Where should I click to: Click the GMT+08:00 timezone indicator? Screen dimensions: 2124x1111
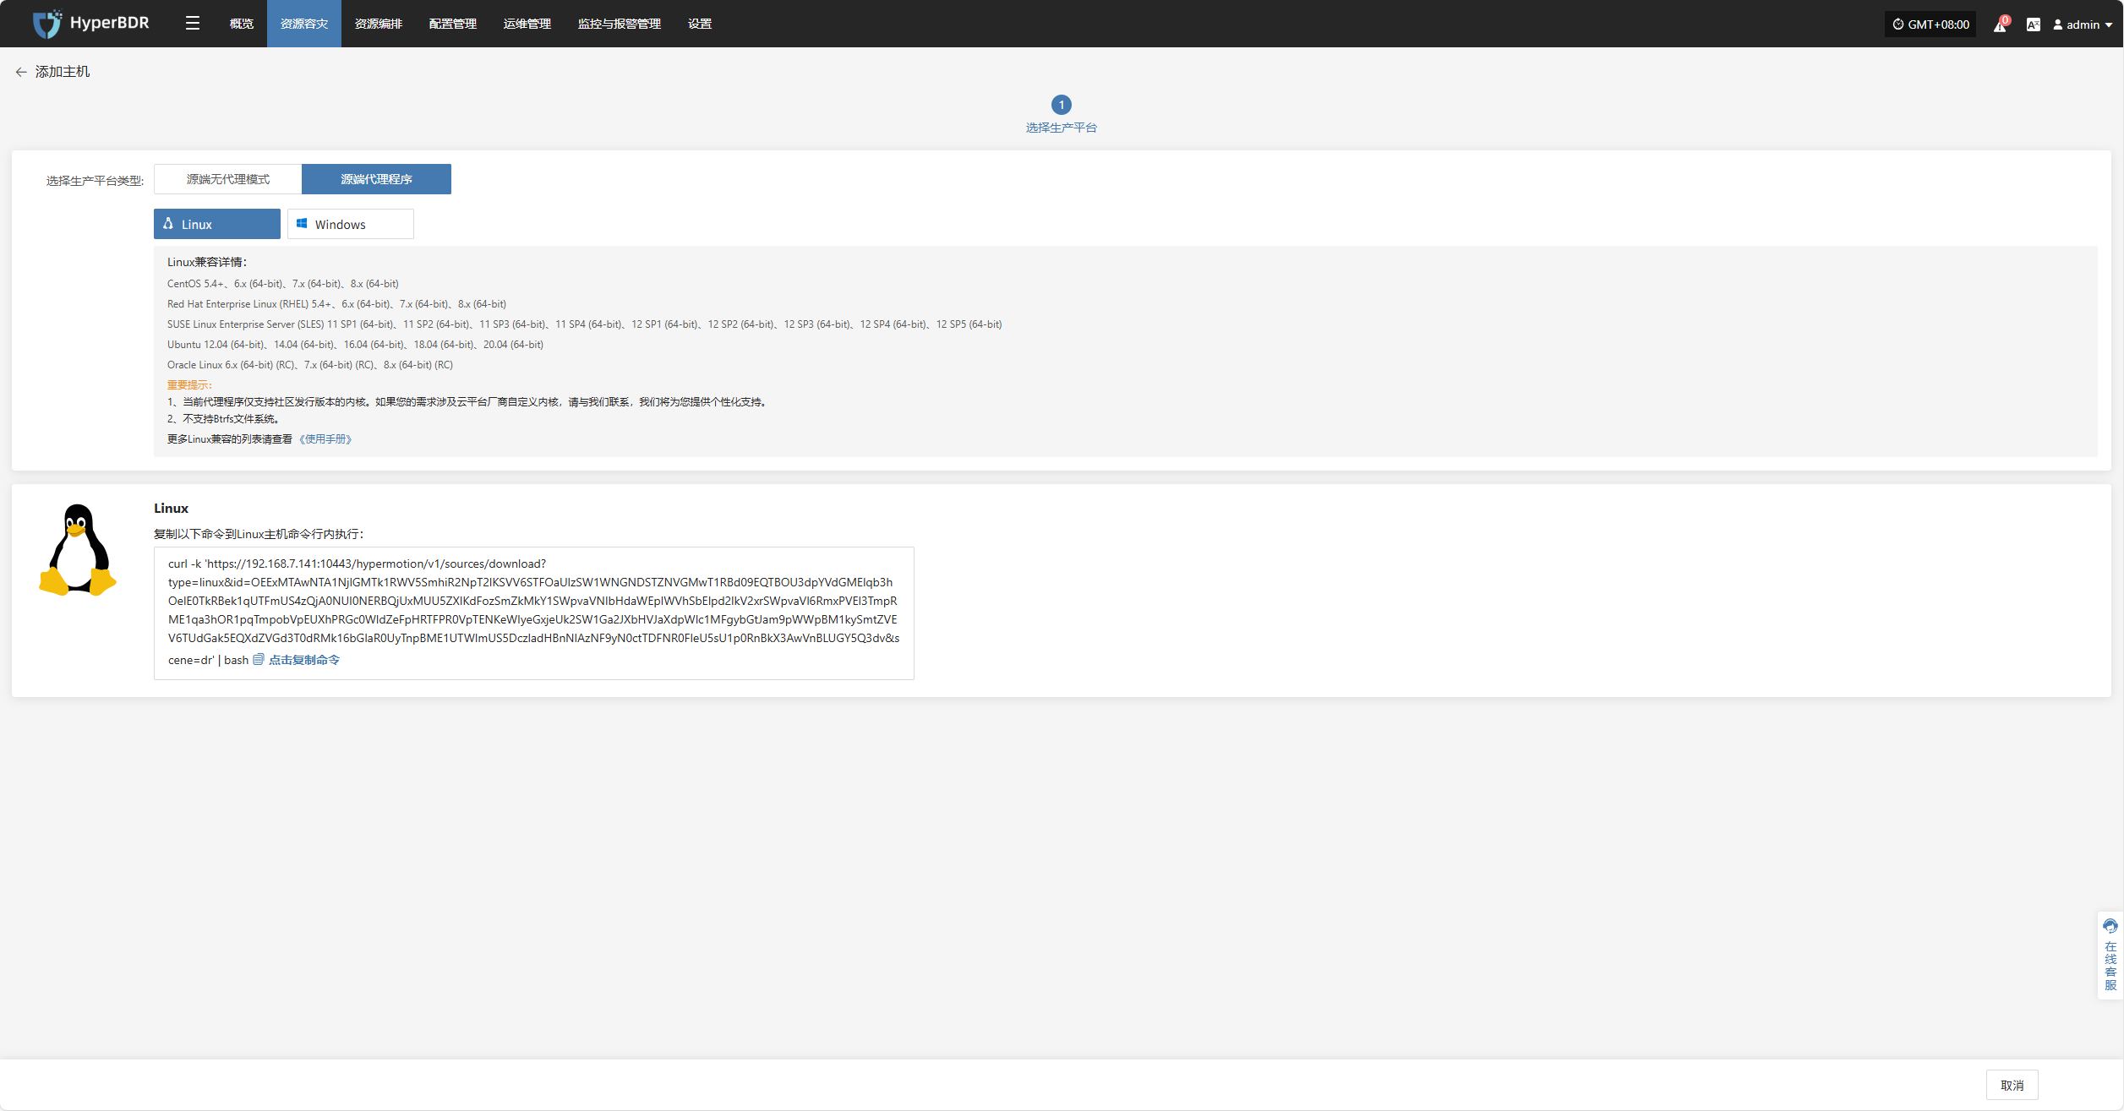pyautogui.click(x=1930, y=25)
